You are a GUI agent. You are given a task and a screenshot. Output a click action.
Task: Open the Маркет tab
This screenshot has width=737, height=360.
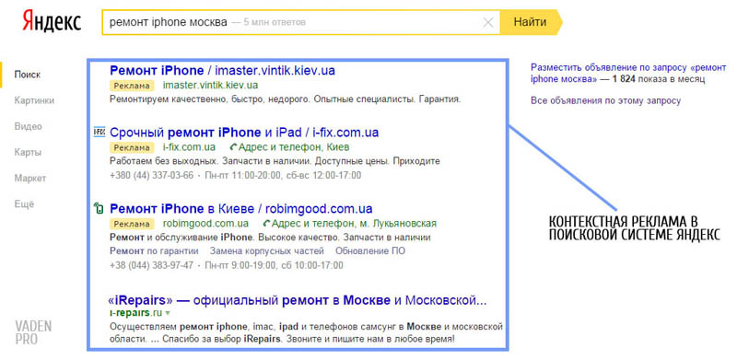[30, 178]
